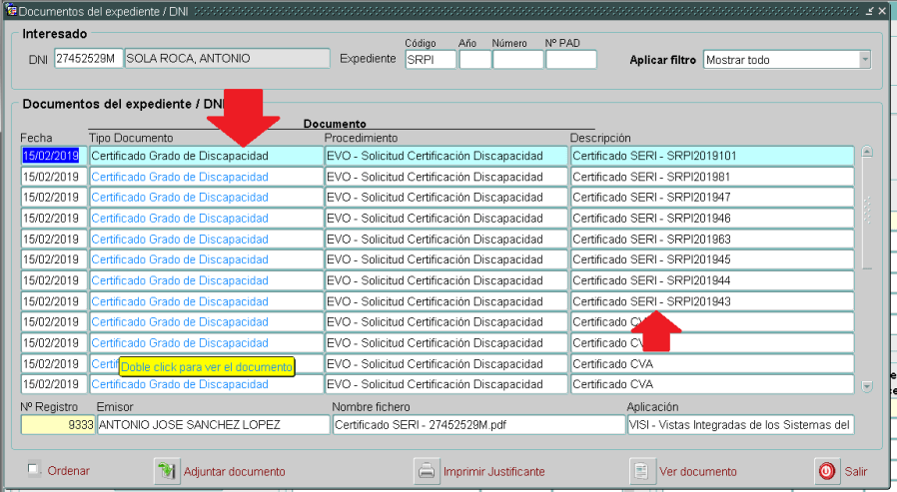
Task: Select last row described Certificado CVA
Action: coord(711,384)
